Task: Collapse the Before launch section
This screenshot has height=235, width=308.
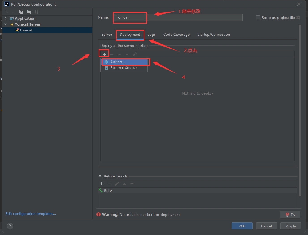Action: (100, 176)
